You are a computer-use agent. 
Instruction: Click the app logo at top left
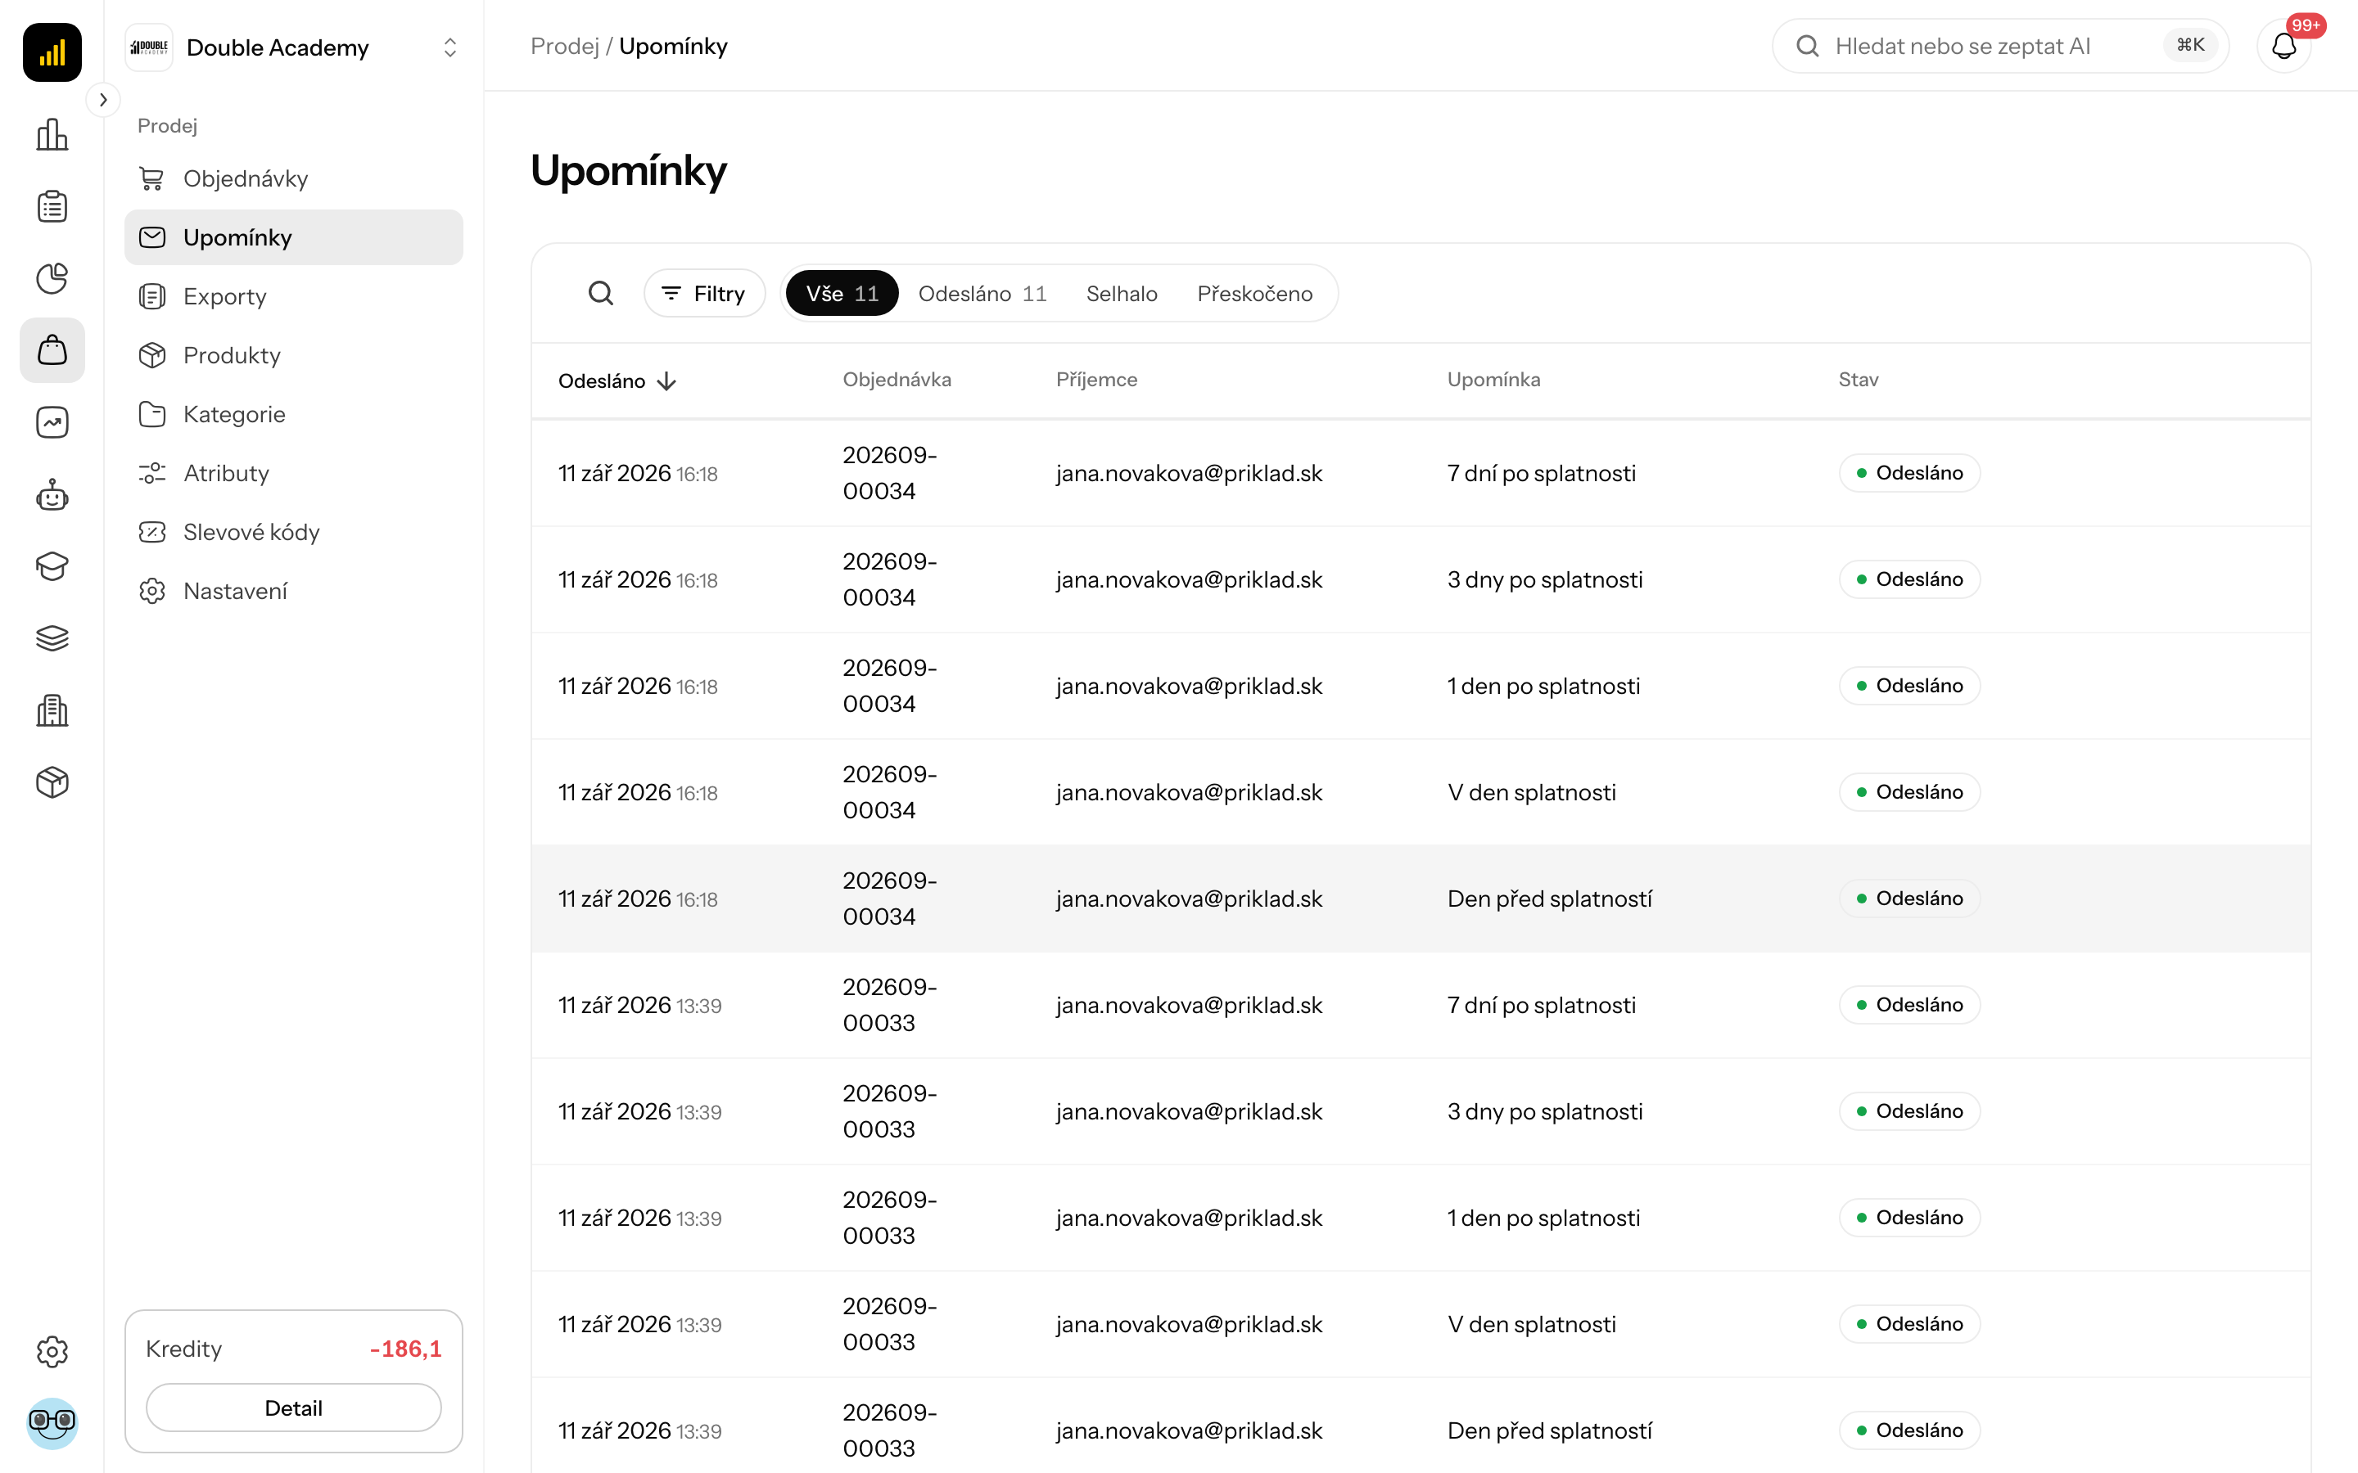[52, 52]
